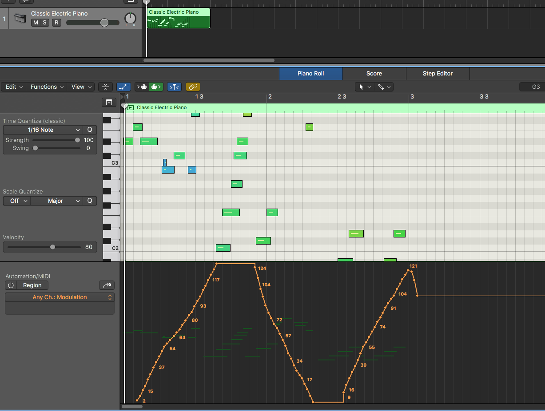Click the Swing value 0

88,148
